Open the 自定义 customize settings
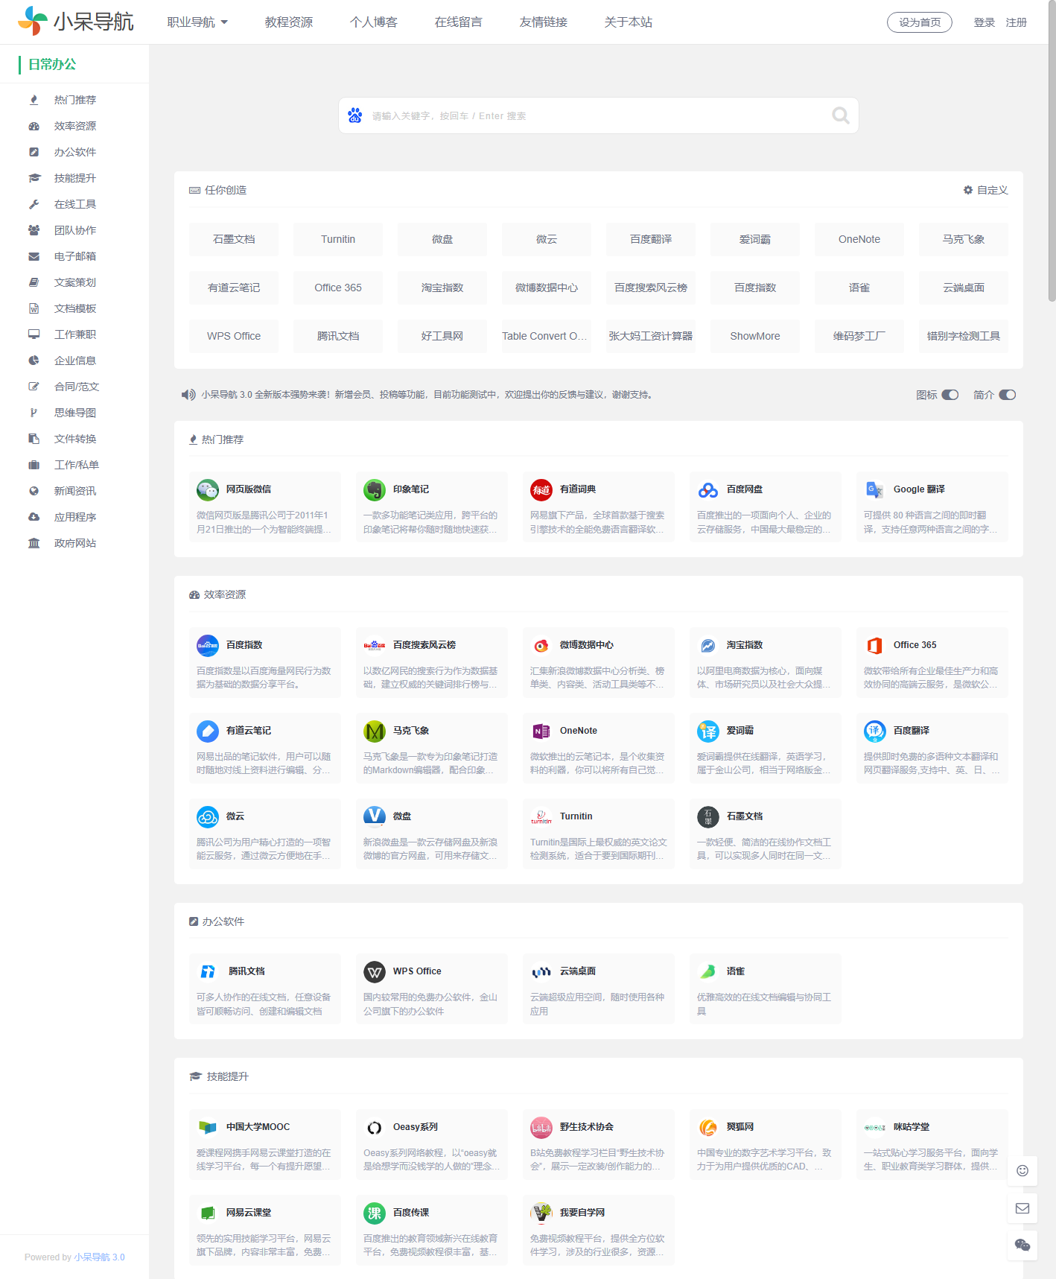This screenshot has height=1279, width=1056. tap(985, 190)
